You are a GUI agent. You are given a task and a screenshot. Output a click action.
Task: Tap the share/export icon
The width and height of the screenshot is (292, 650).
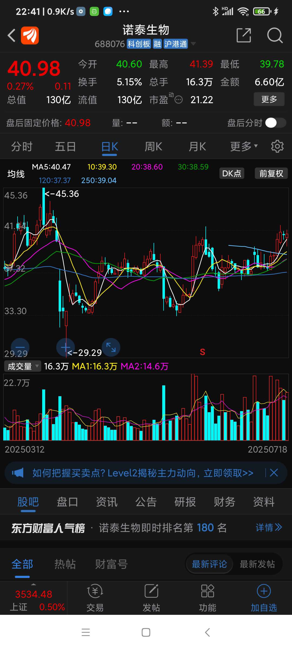pos(244,35)
